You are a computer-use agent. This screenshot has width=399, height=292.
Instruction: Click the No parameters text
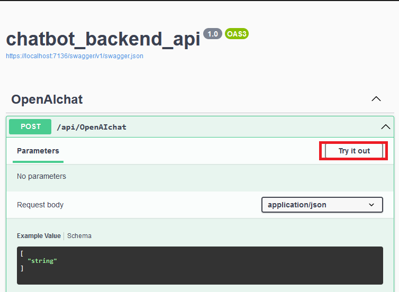coord(41,176)
